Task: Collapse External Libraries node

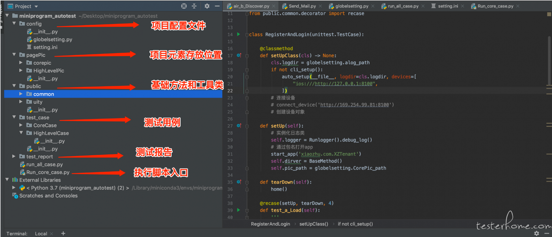Action: [x=7, y=180]
